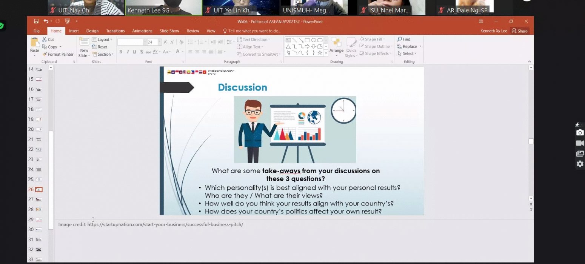This screenshot has height=264, width=585.
Task: Select slide 27 thumbnail in slide panel
Action: (38, 199)
